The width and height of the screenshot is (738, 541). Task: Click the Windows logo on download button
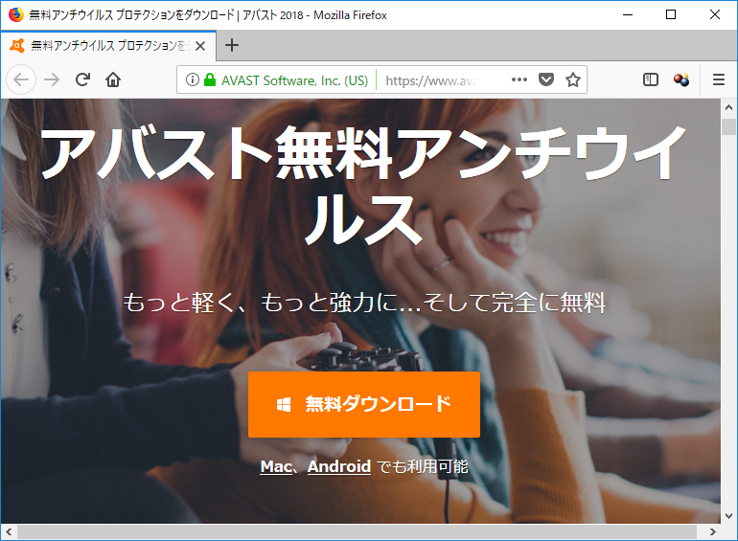point(284,404)
